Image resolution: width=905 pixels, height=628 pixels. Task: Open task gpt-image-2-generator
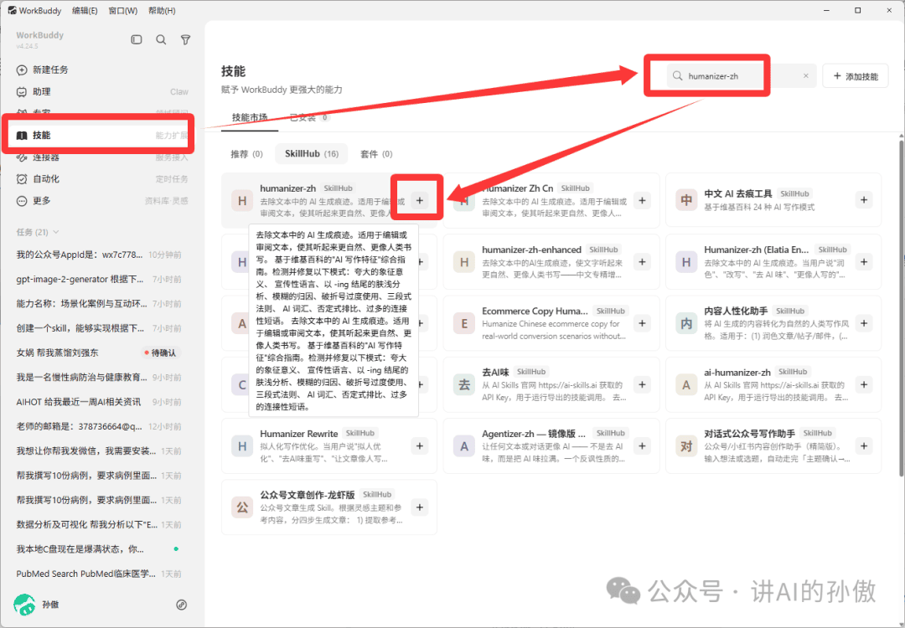point(99,279)
